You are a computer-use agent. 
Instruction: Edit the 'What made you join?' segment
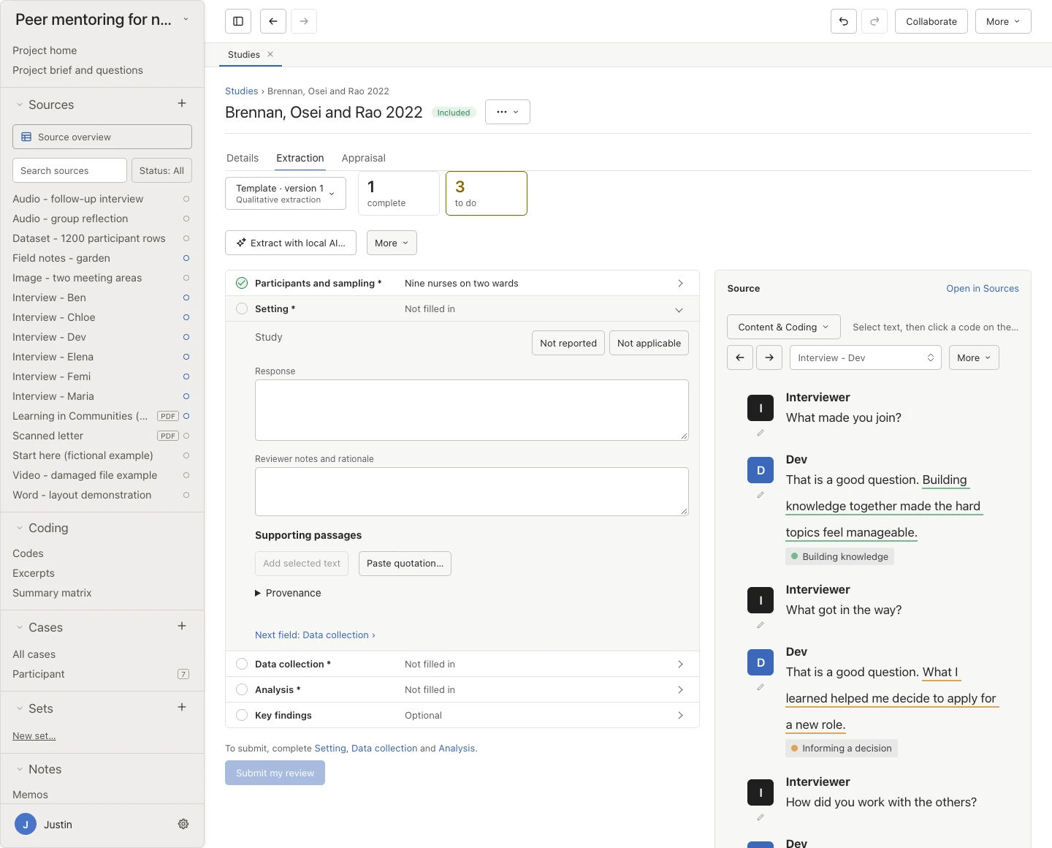(761, 433)
